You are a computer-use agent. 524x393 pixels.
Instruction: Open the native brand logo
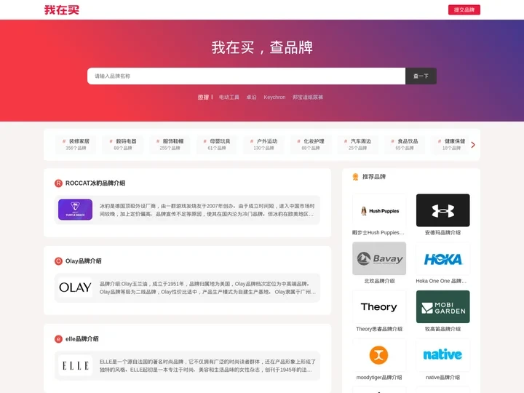442,355
